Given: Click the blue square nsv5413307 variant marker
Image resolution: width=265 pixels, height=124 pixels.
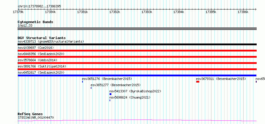Looking at the screenshot, I should pyautogui.click(x=110, y=94).
